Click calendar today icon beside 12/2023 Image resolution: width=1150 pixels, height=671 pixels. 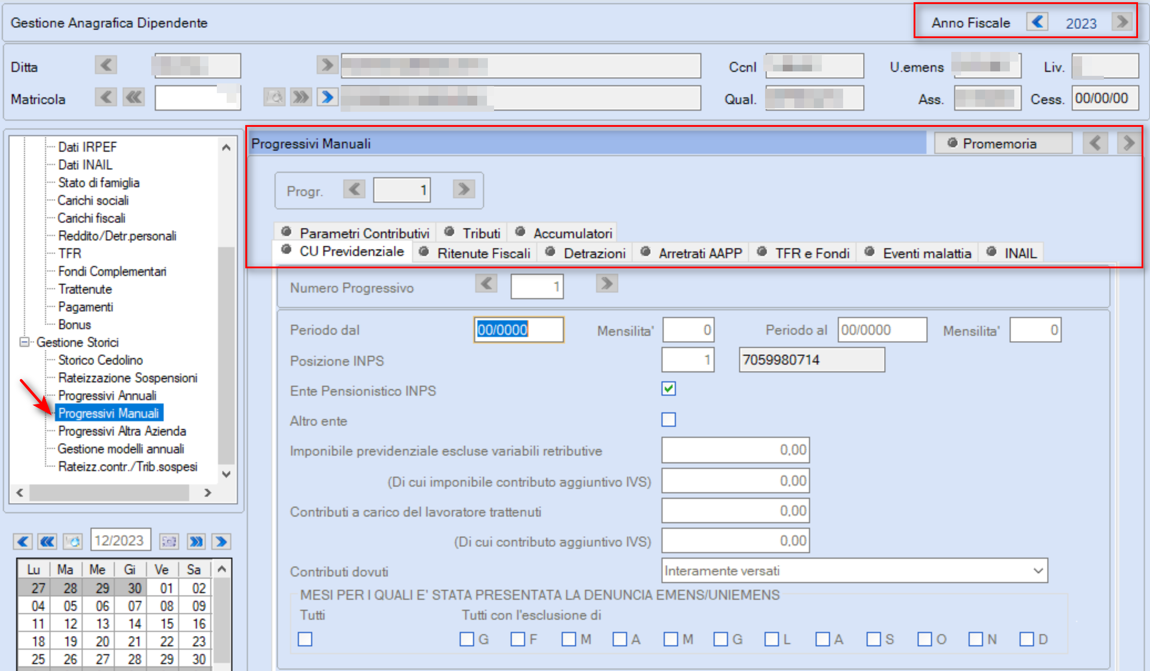73,542
